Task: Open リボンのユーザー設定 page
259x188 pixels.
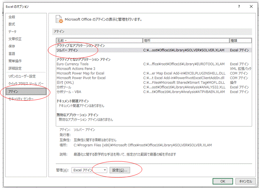Action: pyautogui.click(x=22, y=76)
